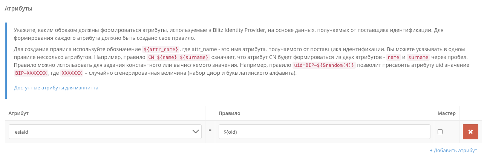487x163 pixels.
Task: Click the red 'name' code label
Action: pos(393,57)
